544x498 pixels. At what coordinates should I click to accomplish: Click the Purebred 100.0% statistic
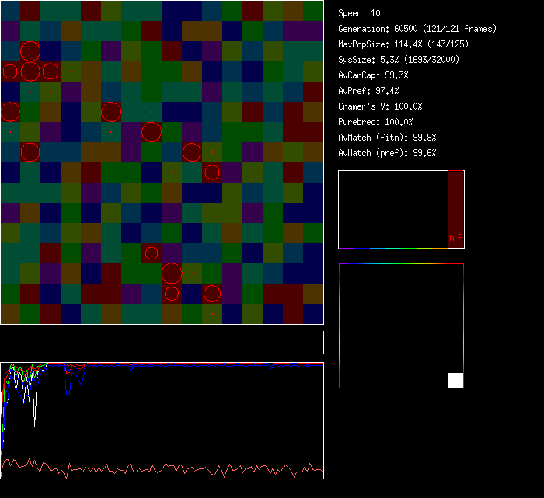pos(375,122)
